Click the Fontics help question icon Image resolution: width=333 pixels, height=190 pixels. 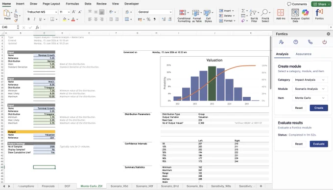296,42
